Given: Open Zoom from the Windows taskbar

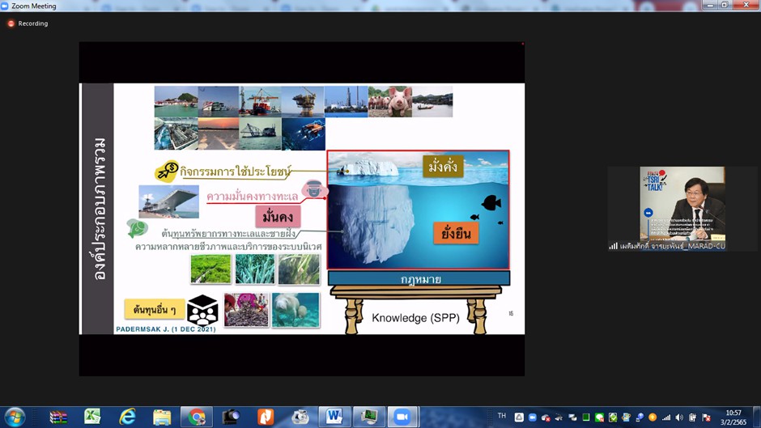Looking at the screenshot, I should click(402, 417).
